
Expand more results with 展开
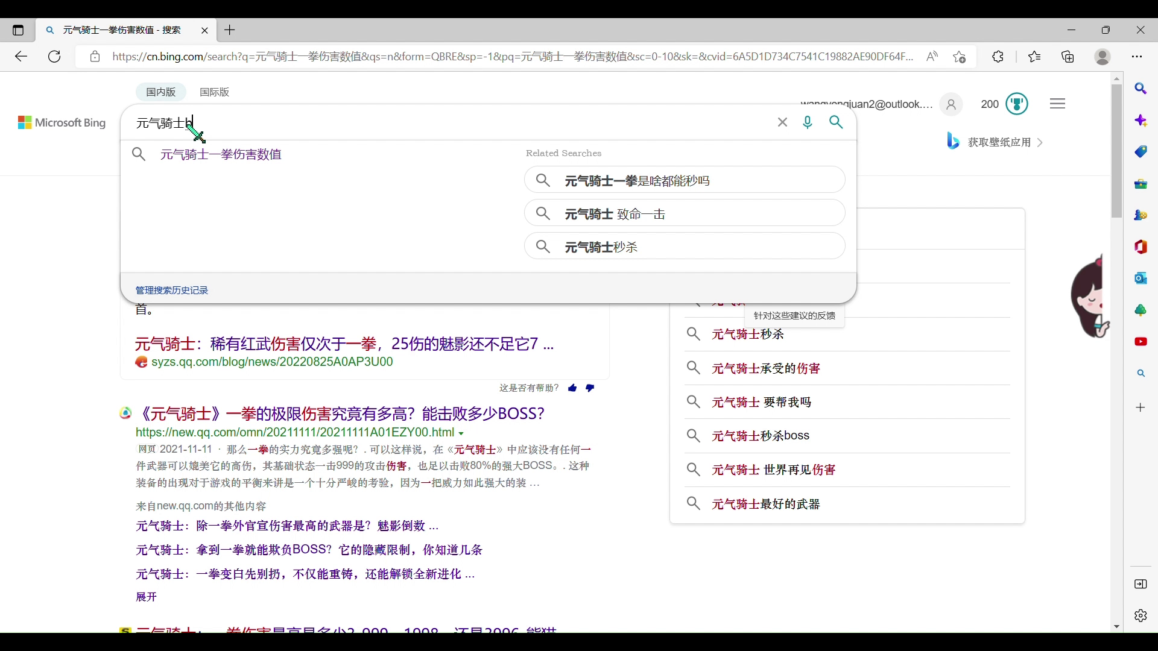coord(146,597)
